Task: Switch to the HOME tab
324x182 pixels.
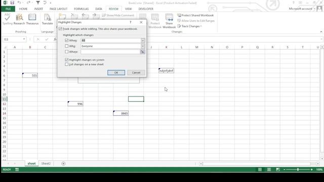Action: 23,9
